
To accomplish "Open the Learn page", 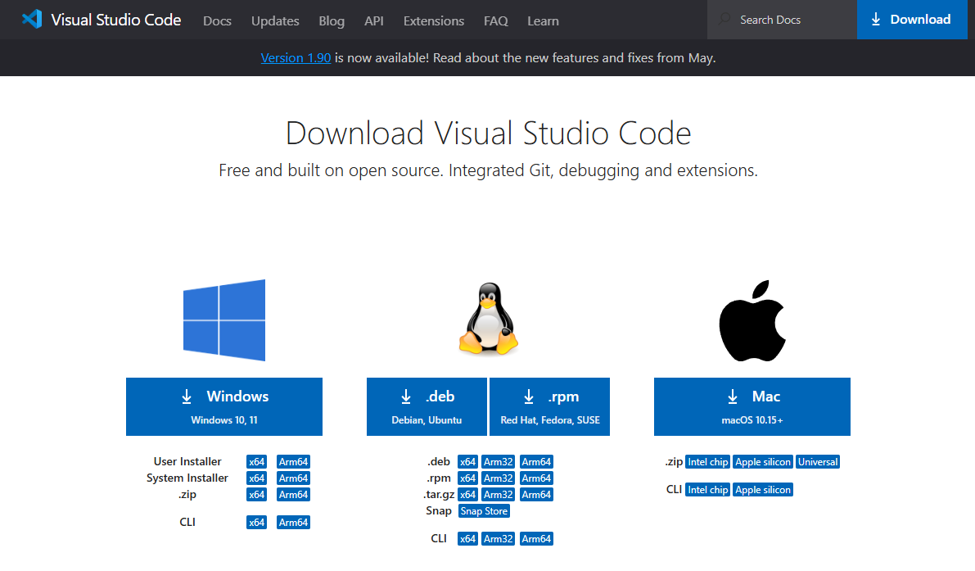I will 543,20.
